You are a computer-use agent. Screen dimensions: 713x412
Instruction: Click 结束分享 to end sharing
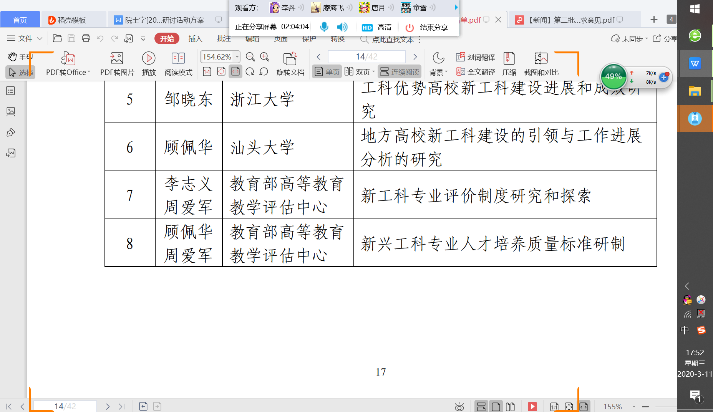pos(428,27)
